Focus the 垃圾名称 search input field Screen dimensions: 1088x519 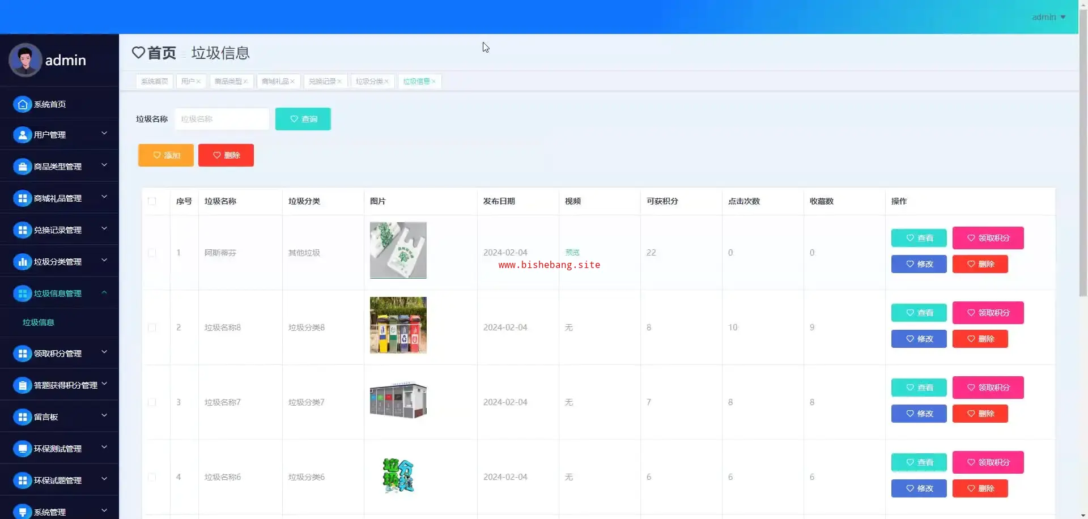point(222,119)
